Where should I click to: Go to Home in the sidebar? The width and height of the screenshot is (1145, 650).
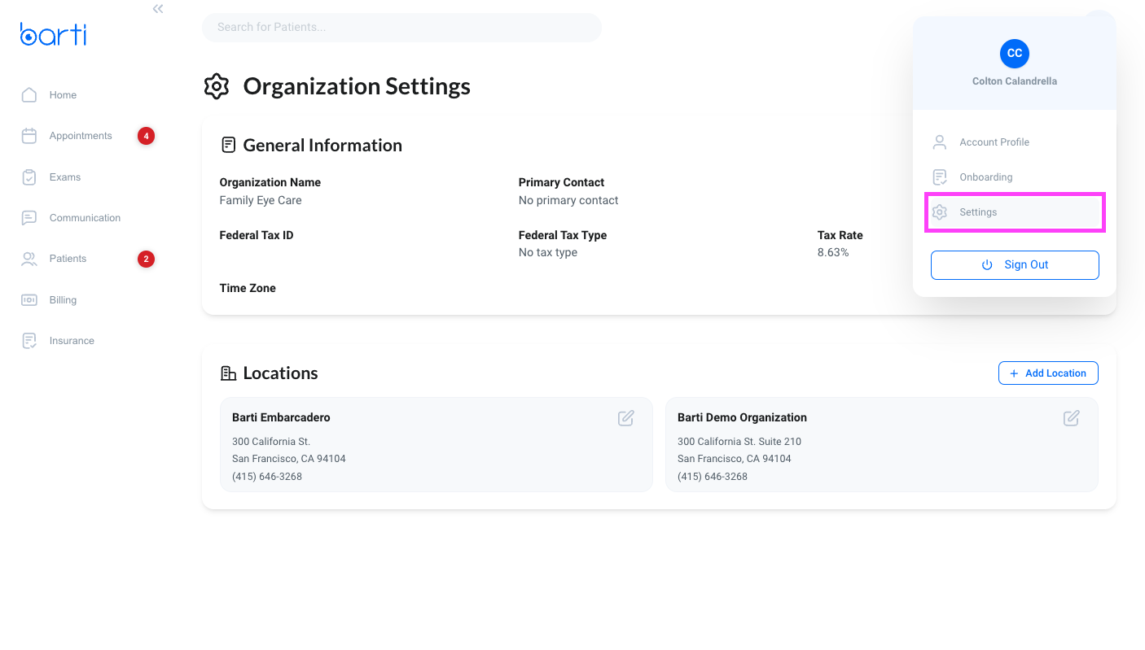click(x=63, y=95)
